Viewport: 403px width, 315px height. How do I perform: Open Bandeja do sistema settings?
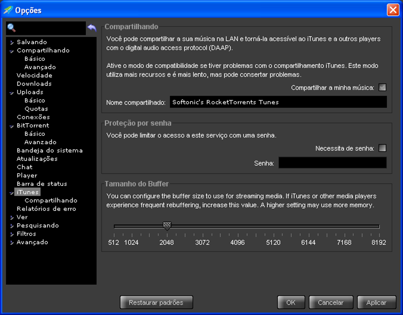coord(50,150)
